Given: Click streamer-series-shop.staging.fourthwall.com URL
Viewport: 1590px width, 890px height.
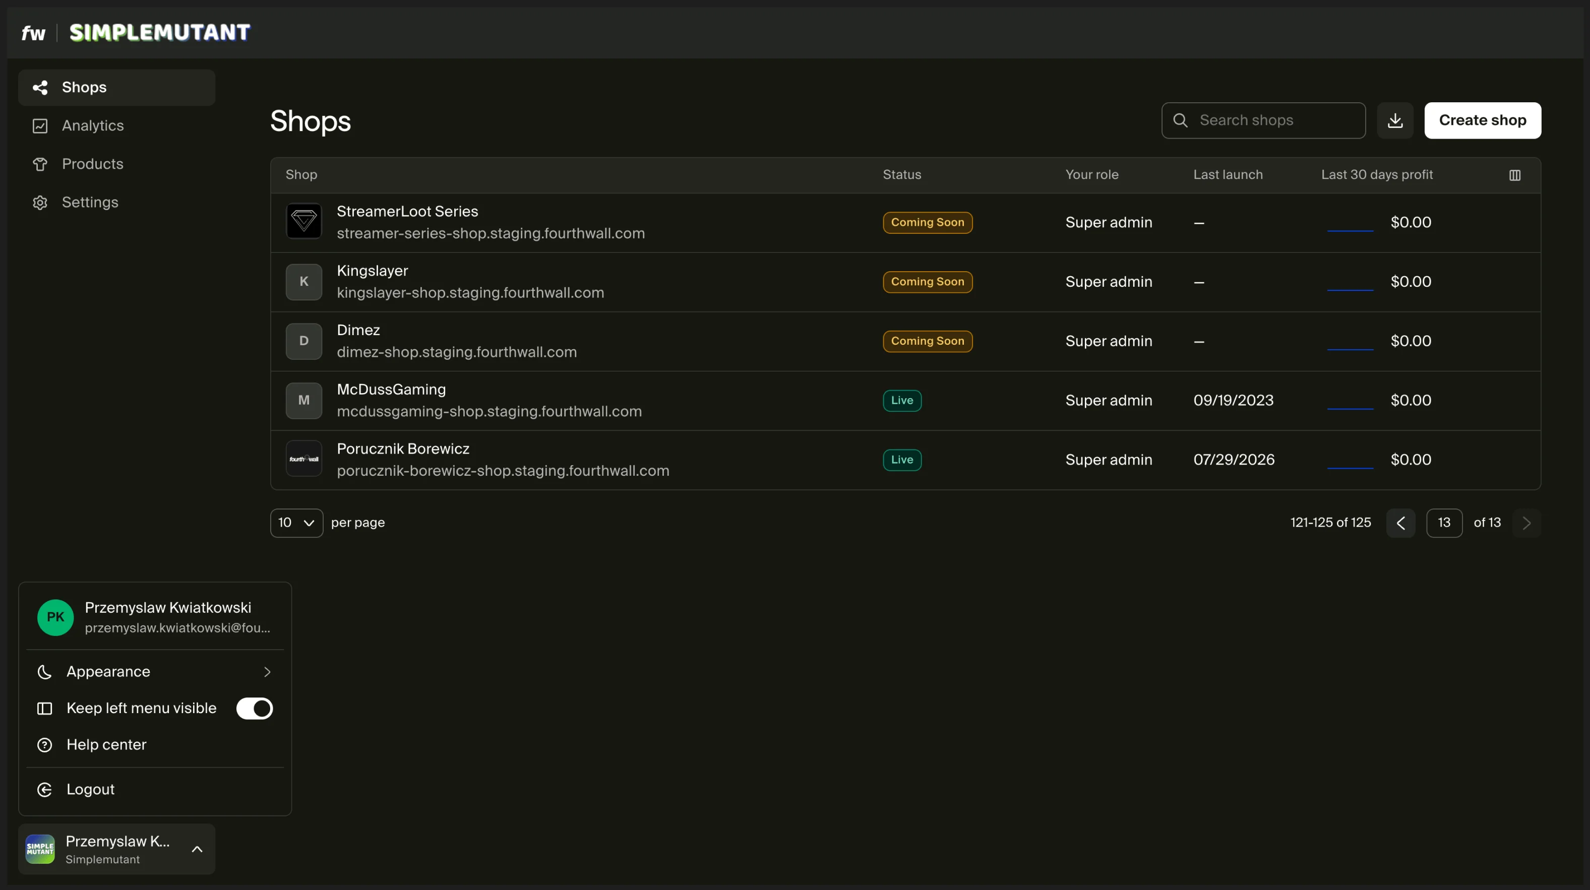Looking at the screenshot, I should 491,233.
